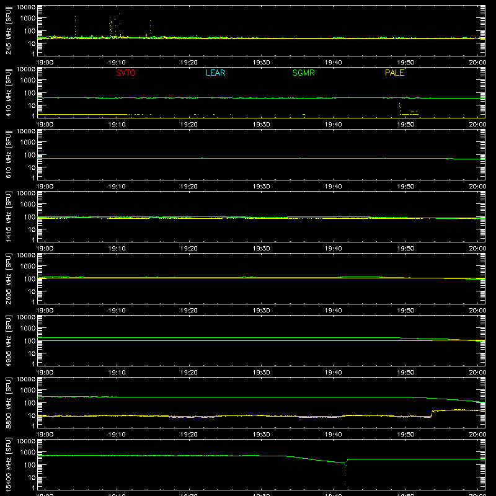Click the 19:40 tick under the 1415 MHz panel
This screenshot has height=496, width=496.
333,249
